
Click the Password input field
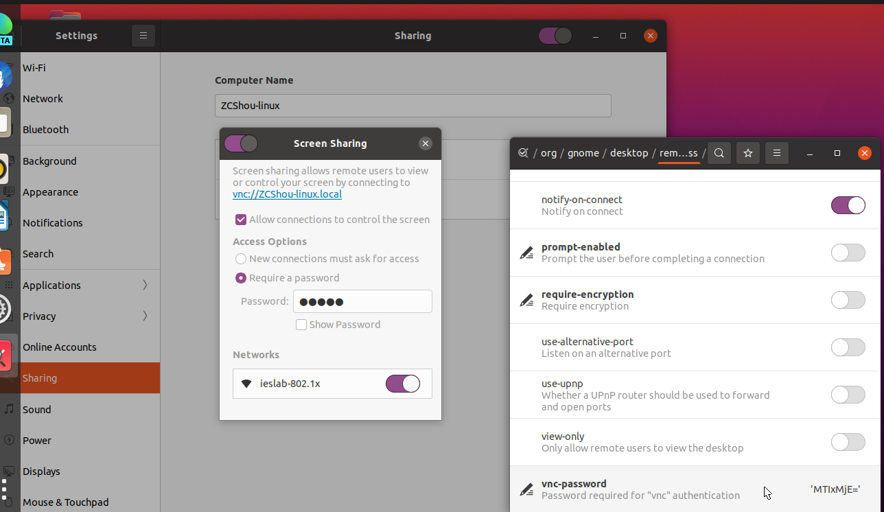coord(362,301)
